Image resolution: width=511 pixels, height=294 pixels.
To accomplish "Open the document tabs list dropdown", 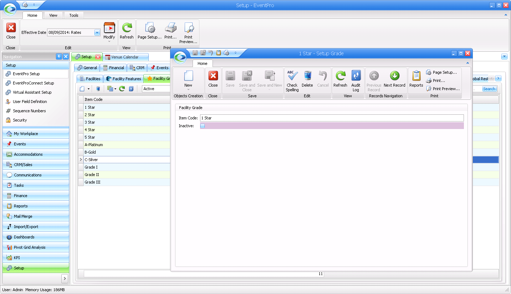I will click(x=504, y=56).
